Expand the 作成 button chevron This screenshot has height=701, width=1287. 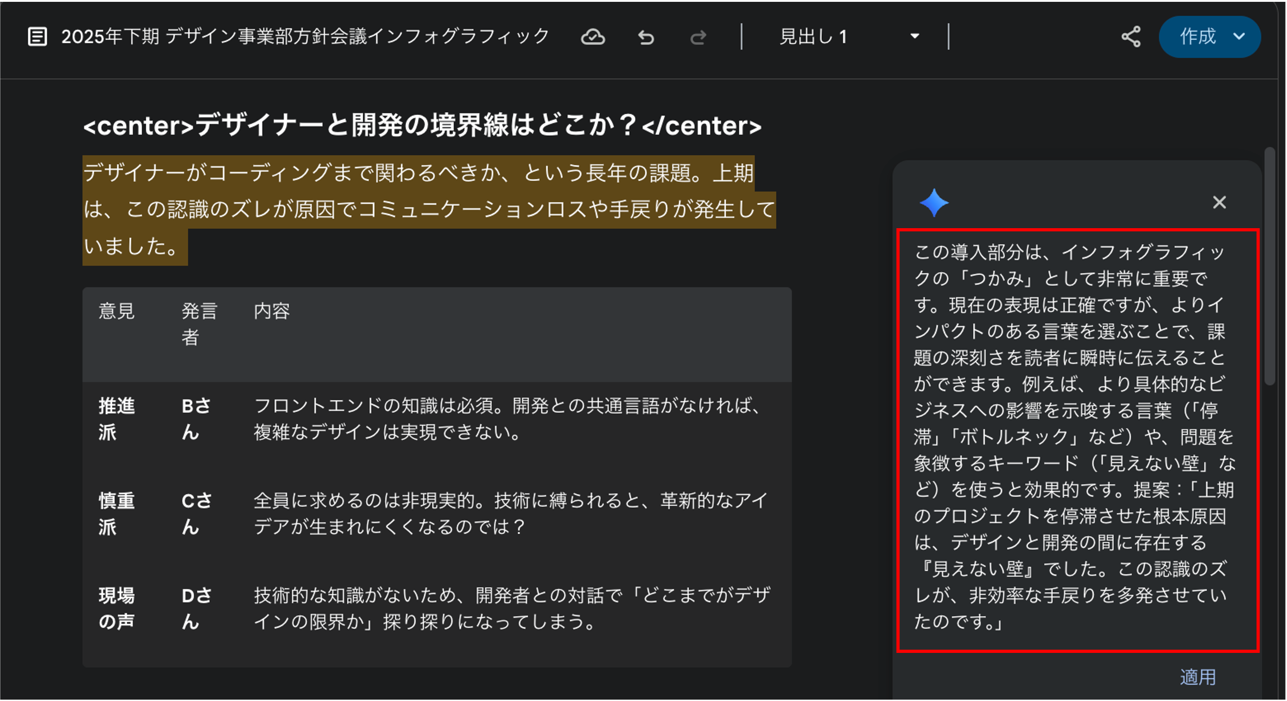click(x=1238, y=37)
